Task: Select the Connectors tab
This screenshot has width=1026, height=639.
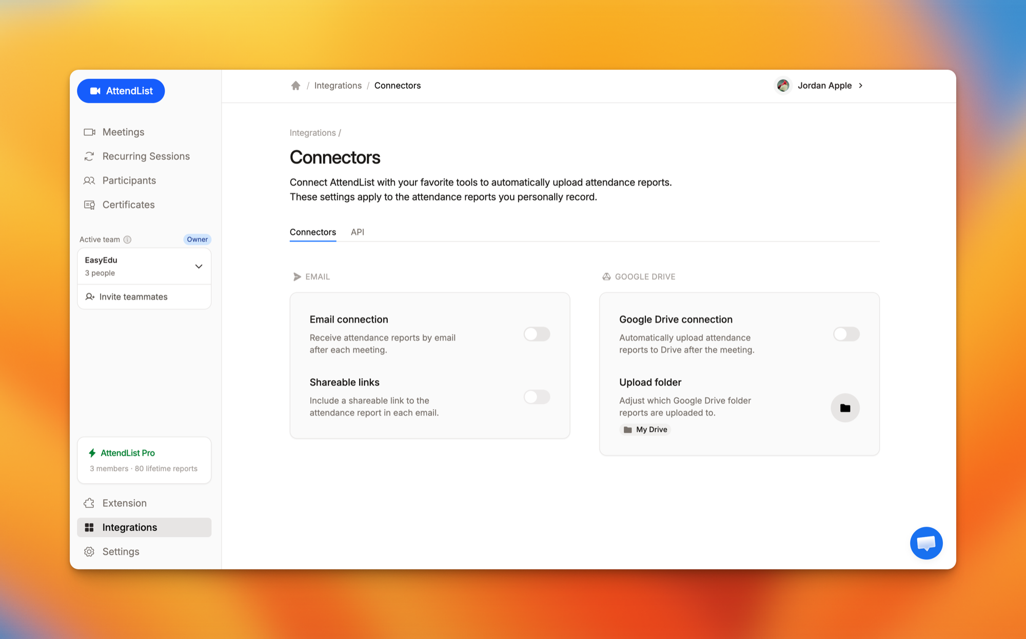Action: click(x=313, y=232)
